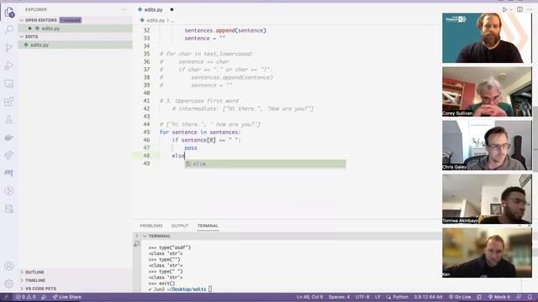Open the Explorer Views and More Actions ellipsis

[124, 9]
